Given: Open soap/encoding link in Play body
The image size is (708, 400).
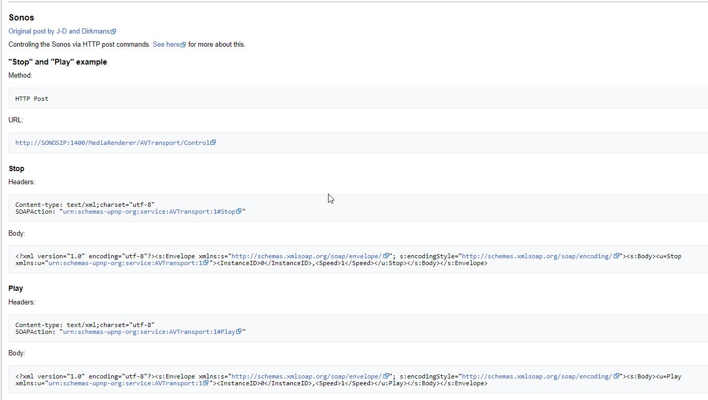Looking at the screenshot, I should click(x=537, y=376).
